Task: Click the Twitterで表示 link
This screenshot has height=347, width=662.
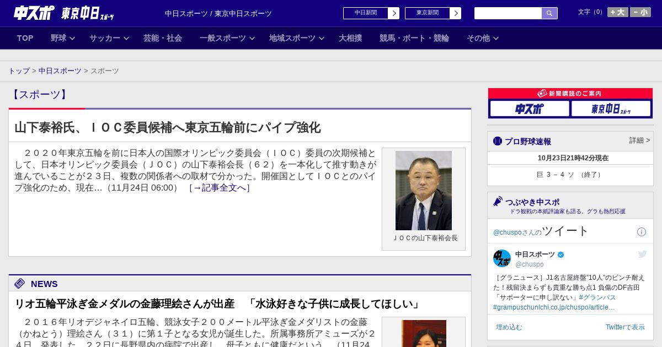Action: click(625, 327)
